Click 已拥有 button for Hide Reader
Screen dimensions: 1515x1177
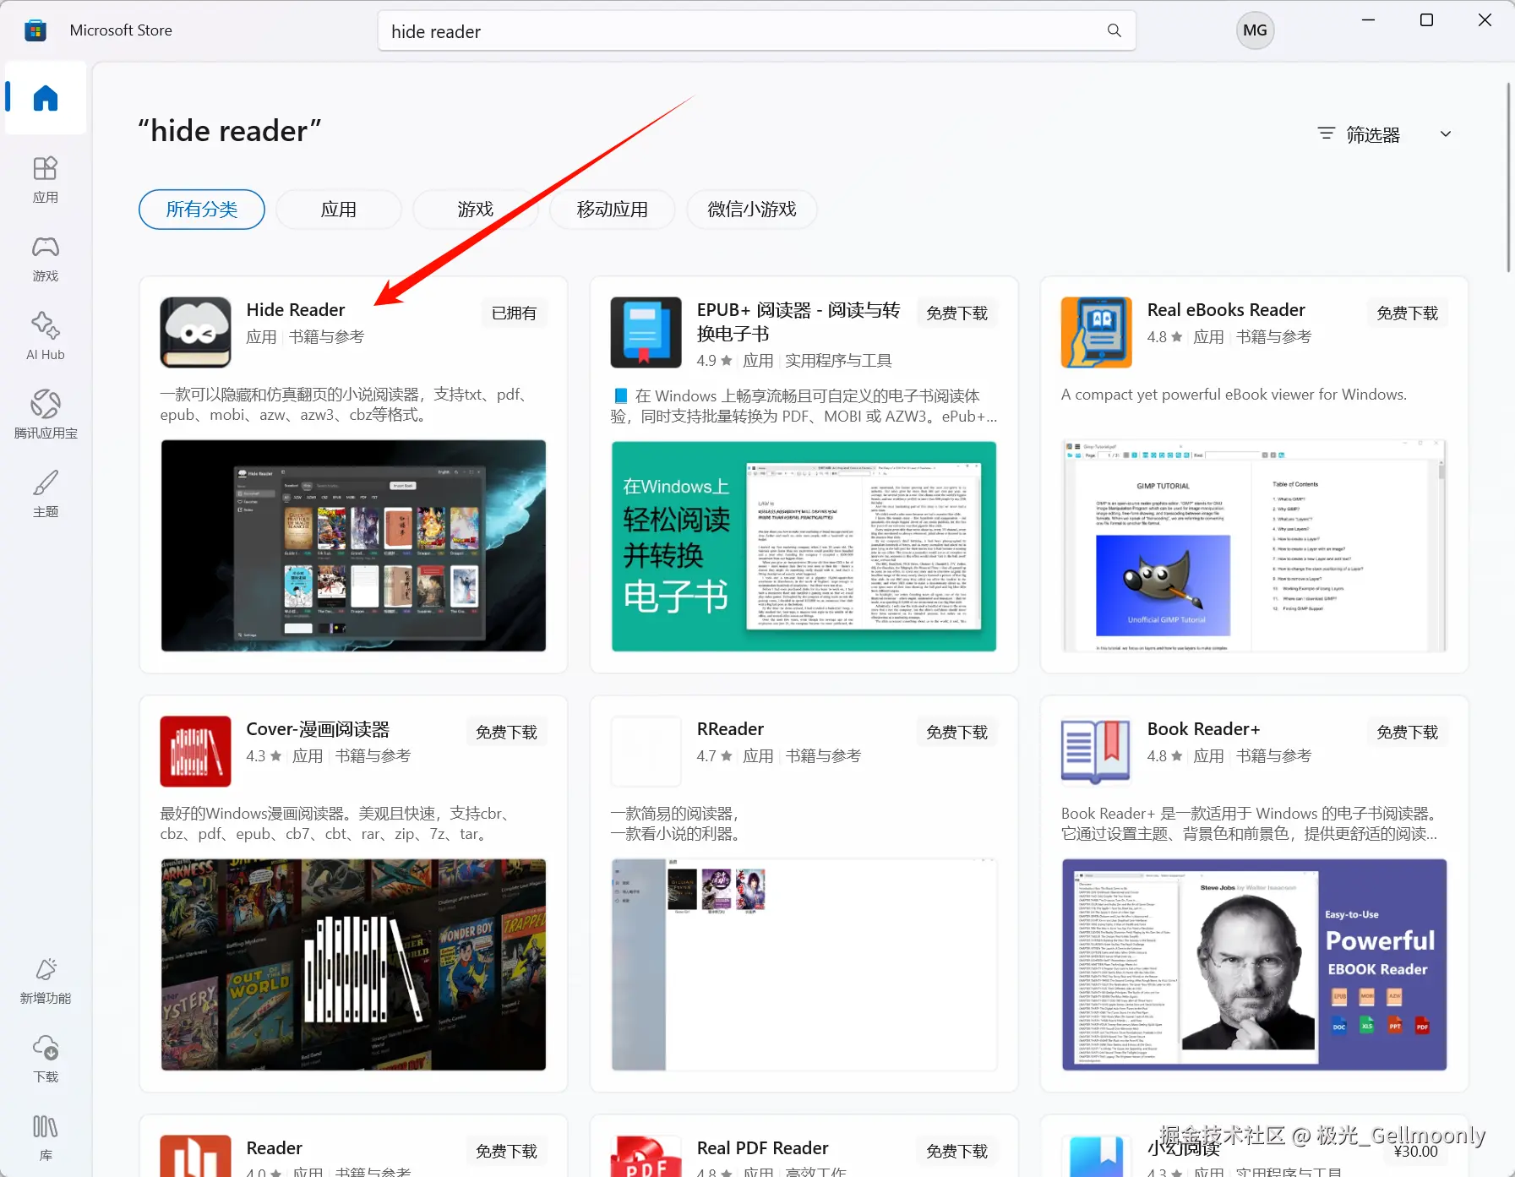[x=515, y=313]
